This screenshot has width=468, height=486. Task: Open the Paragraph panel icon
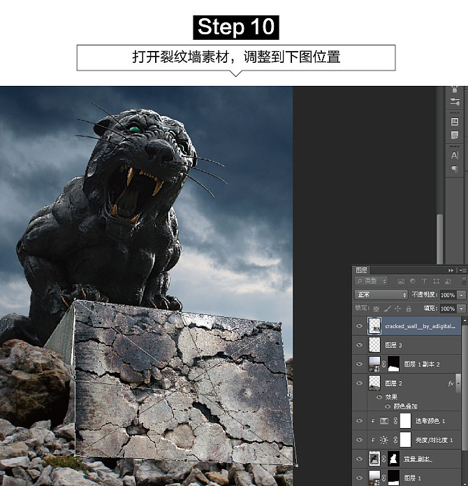pyautogui.click(x=455, y=169)
